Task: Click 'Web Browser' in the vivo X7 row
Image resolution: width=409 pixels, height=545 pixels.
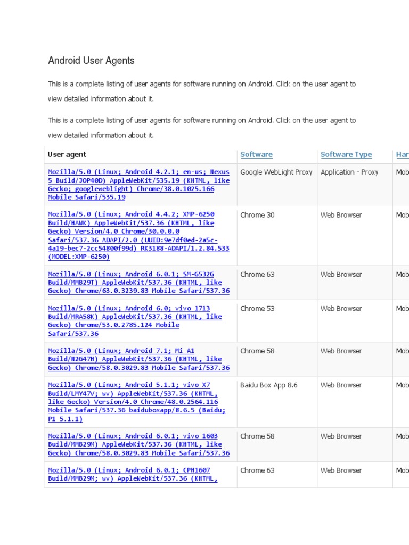Action: 341,385
